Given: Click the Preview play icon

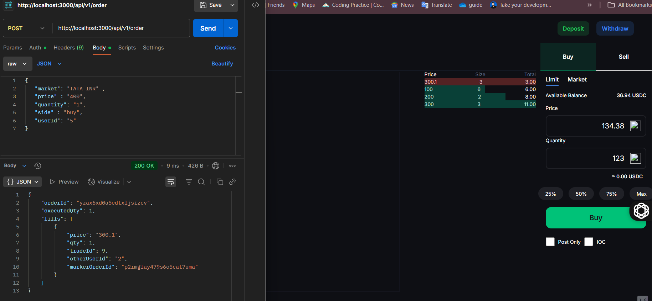Looking at the screenshot, I should (52, 182).
